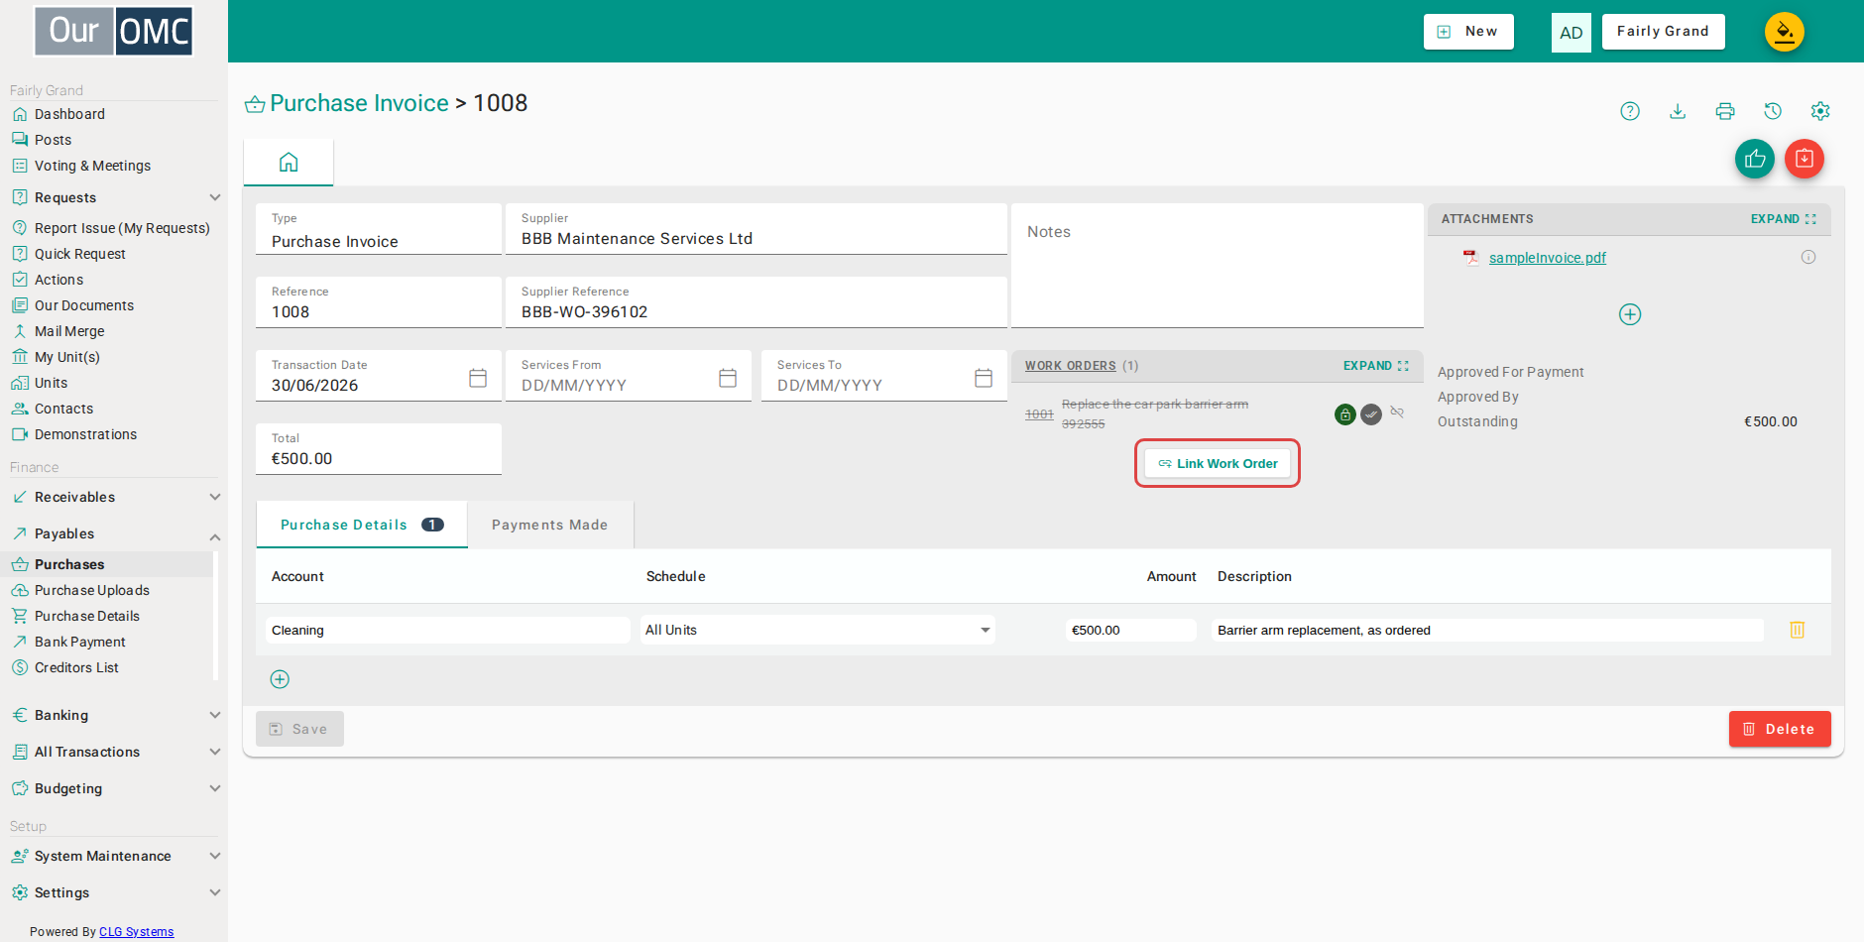Expand the Work Orders panel
Viewport: 1864px width, 942px height.
1376,366
